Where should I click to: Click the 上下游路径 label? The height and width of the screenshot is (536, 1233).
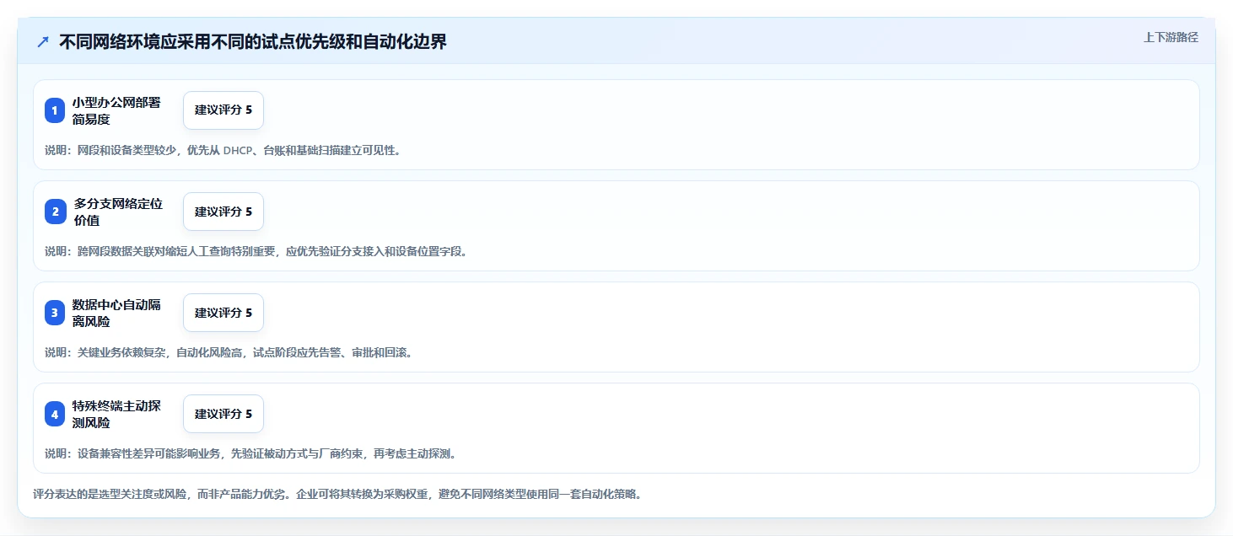click(1171, 37)
